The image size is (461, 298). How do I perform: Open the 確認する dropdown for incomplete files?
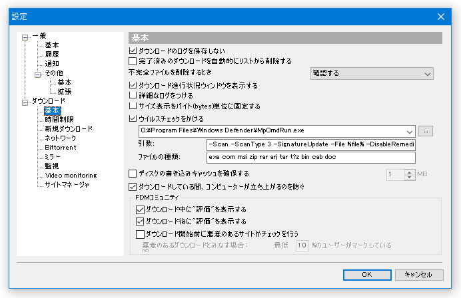coord(372,73)
